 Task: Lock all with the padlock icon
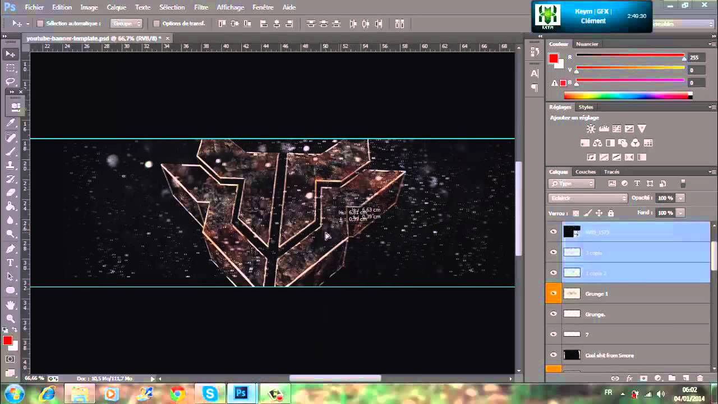pos(611,213)
